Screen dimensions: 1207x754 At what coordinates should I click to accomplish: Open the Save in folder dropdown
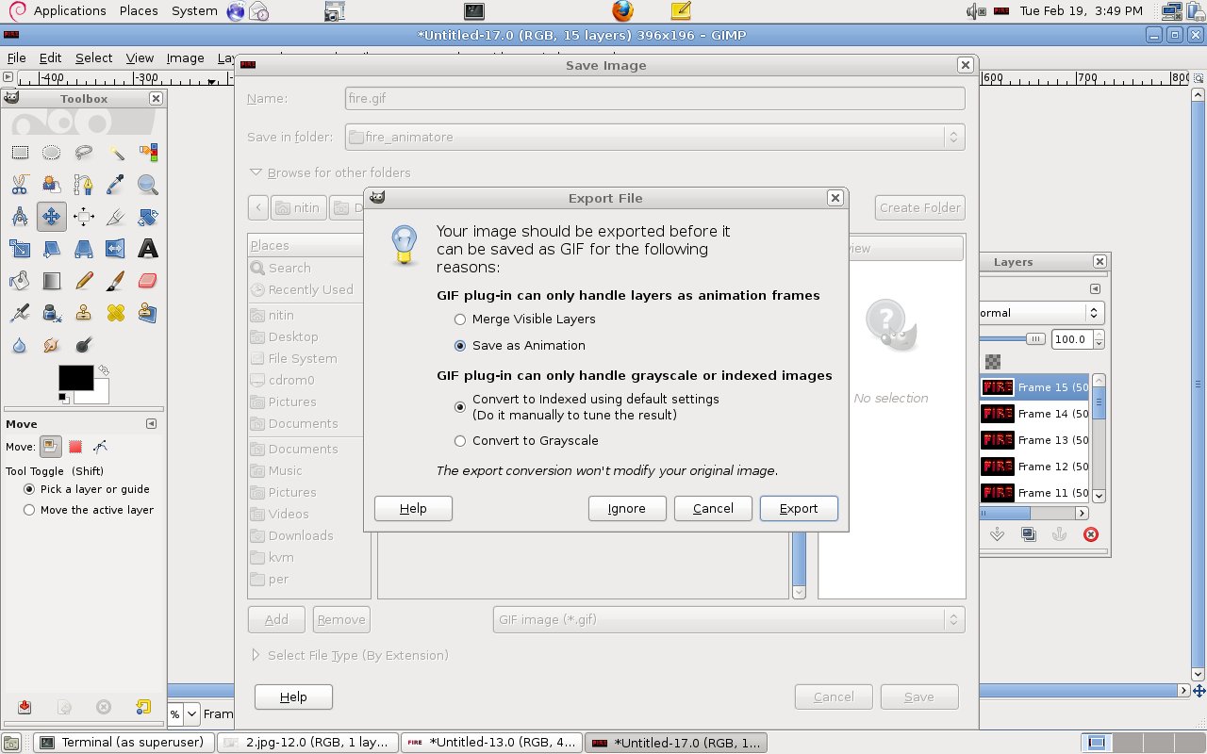point(653,136)
